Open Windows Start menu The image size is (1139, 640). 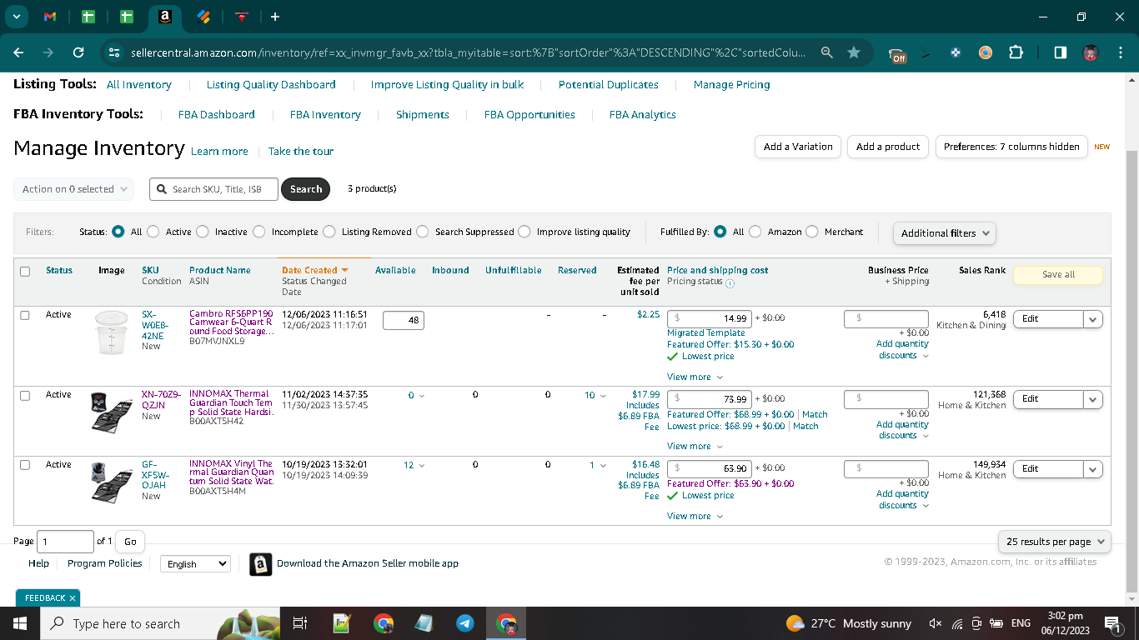[19, 623]
